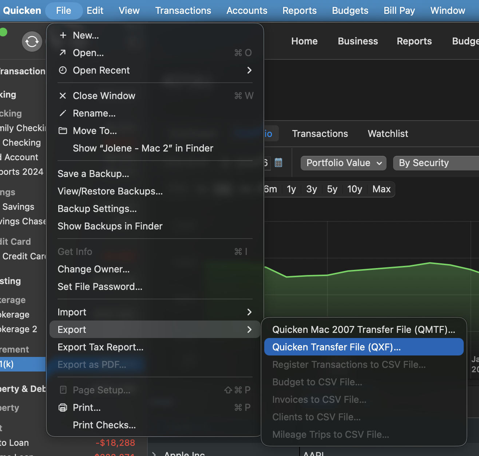Image resolution: width=479 pixels, height=456 pixels.
Task: Click the arrow icon beside Open...
Action: pyautogui.click(x=63, y=52)
